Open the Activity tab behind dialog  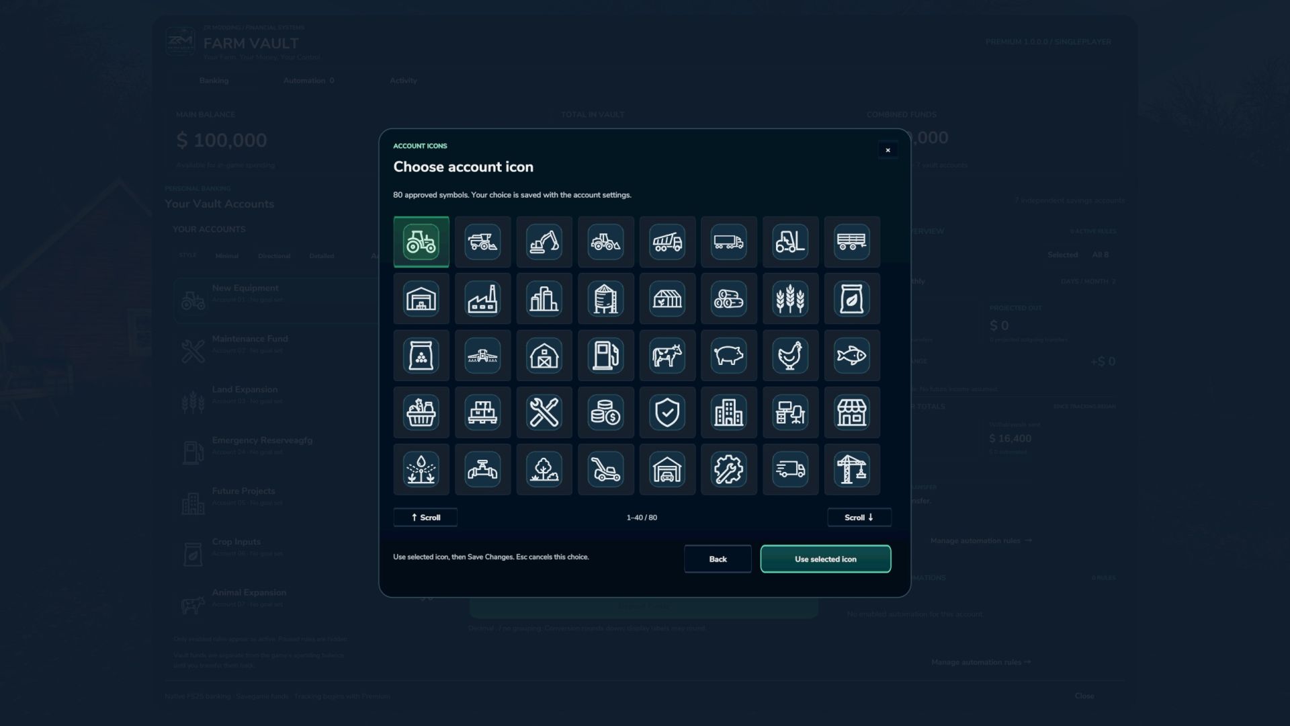tap(403, 81)
